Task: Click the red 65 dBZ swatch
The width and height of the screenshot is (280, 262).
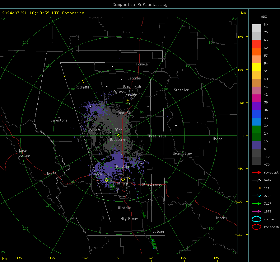Action: (256, 44)
